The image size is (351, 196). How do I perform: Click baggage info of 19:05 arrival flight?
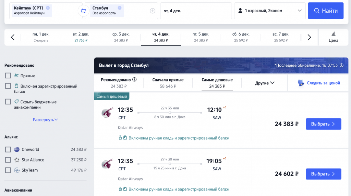174,189
